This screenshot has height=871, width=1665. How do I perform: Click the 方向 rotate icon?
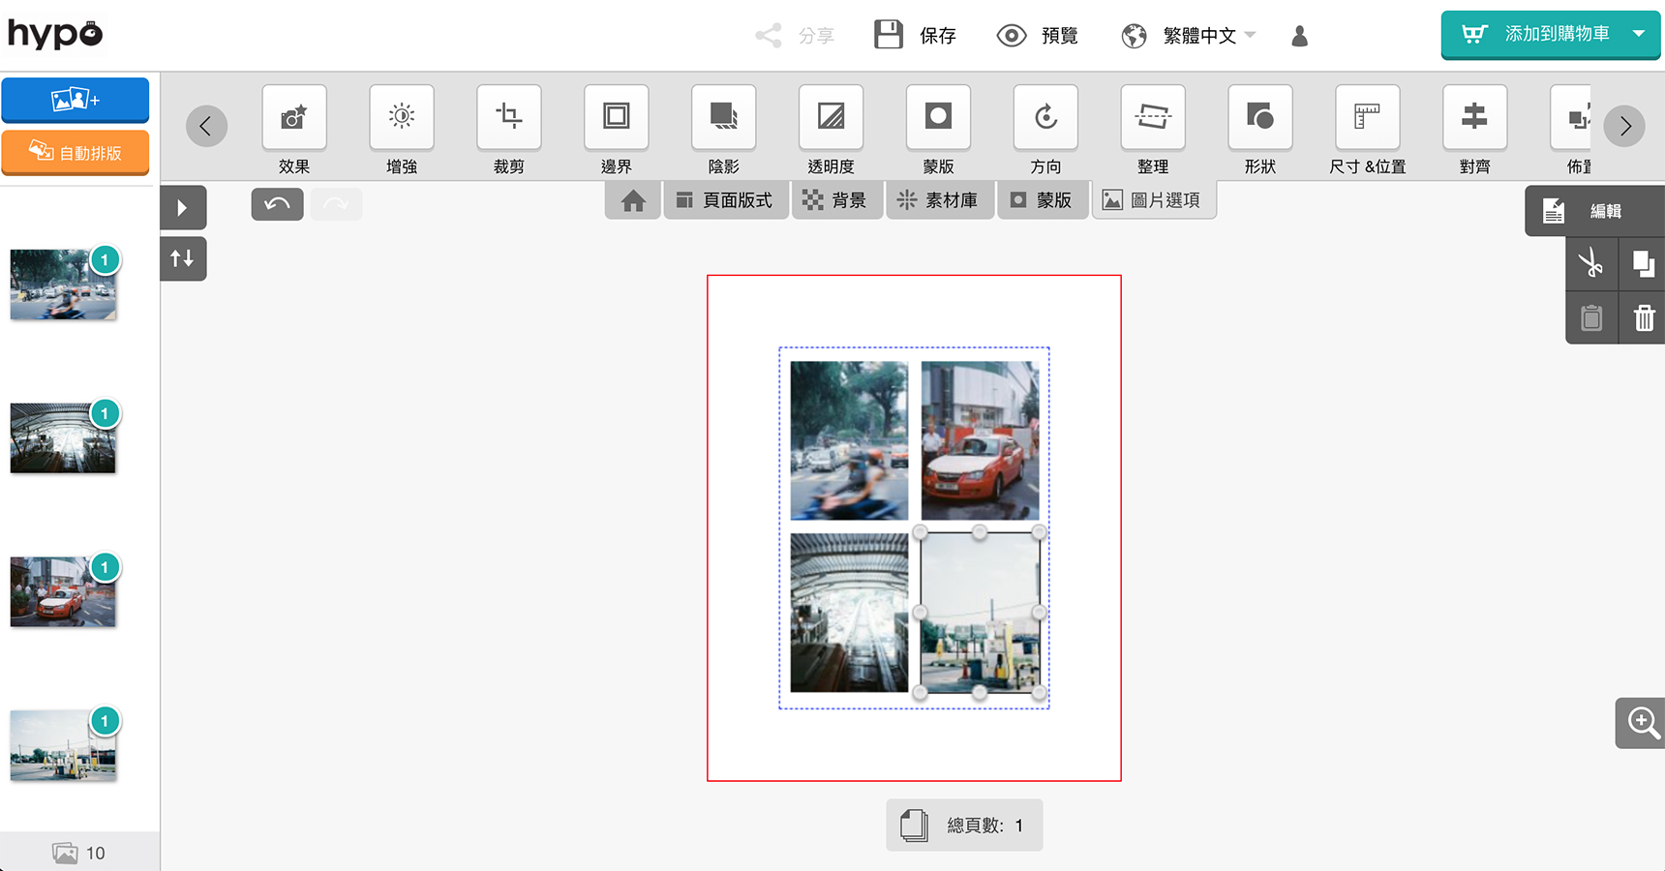click(1045, 118)
